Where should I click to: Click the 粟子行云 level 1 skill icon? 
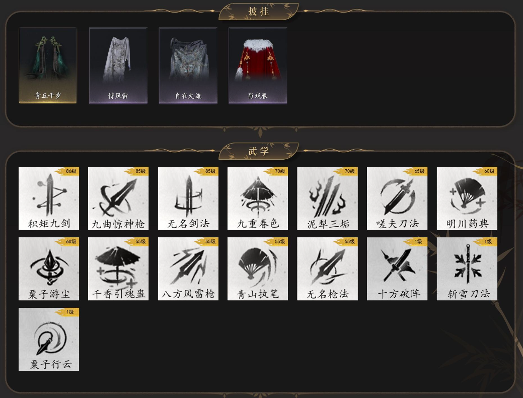(x=49, y=339)
